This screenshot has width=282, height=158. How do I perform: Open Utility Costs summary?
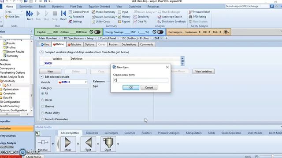[101, 22]
